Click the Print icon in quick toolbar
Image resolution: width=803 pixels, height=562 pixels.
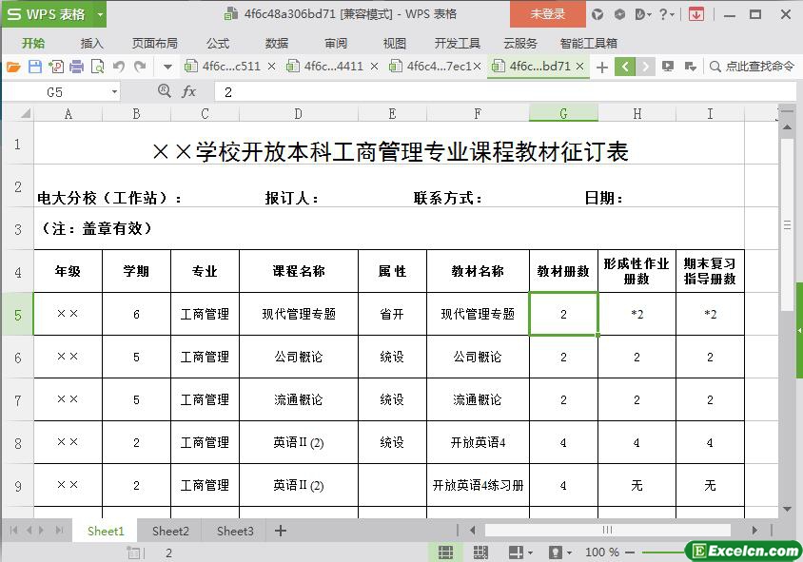coord(77,67)
